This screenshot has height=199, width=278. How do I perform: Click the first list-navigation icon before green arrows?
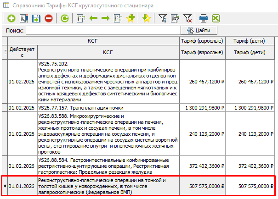[81, 18]
